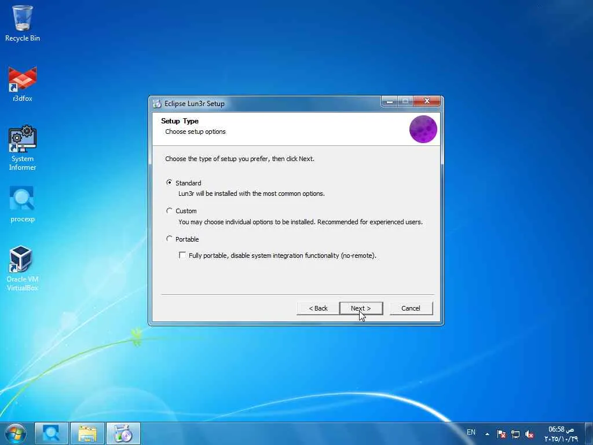
Task: Open the File Explorer taskbar button
Action: 87,433
